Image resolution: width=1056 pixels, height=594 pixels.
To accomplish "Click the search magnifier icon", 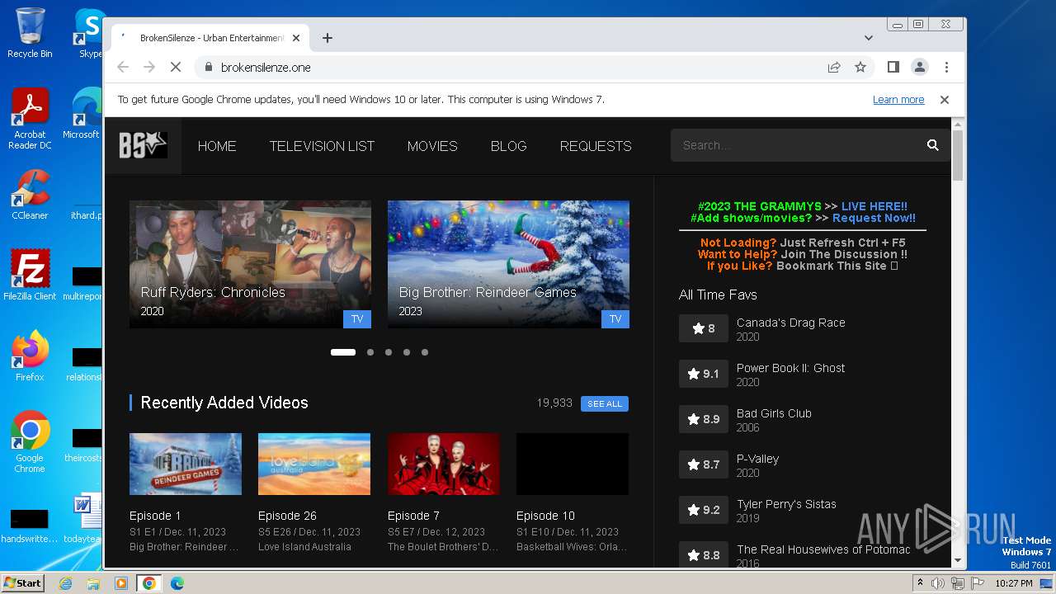I will (x=932, y=145).
